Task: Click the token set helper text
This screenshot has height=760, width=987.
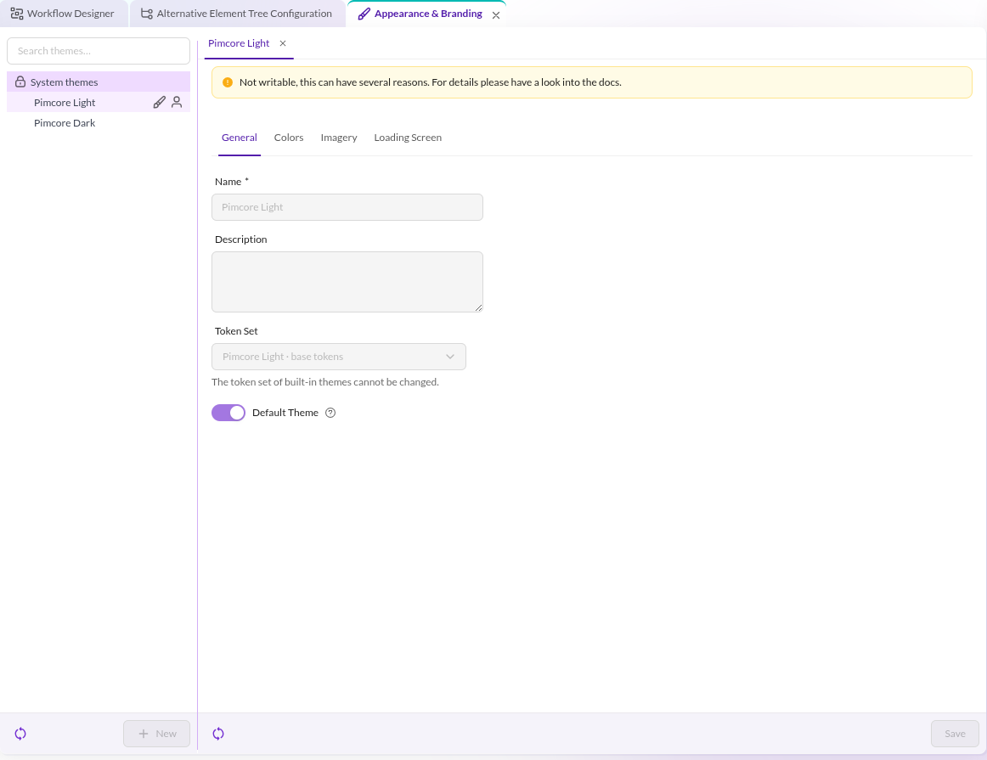Action: pos(324,382)
